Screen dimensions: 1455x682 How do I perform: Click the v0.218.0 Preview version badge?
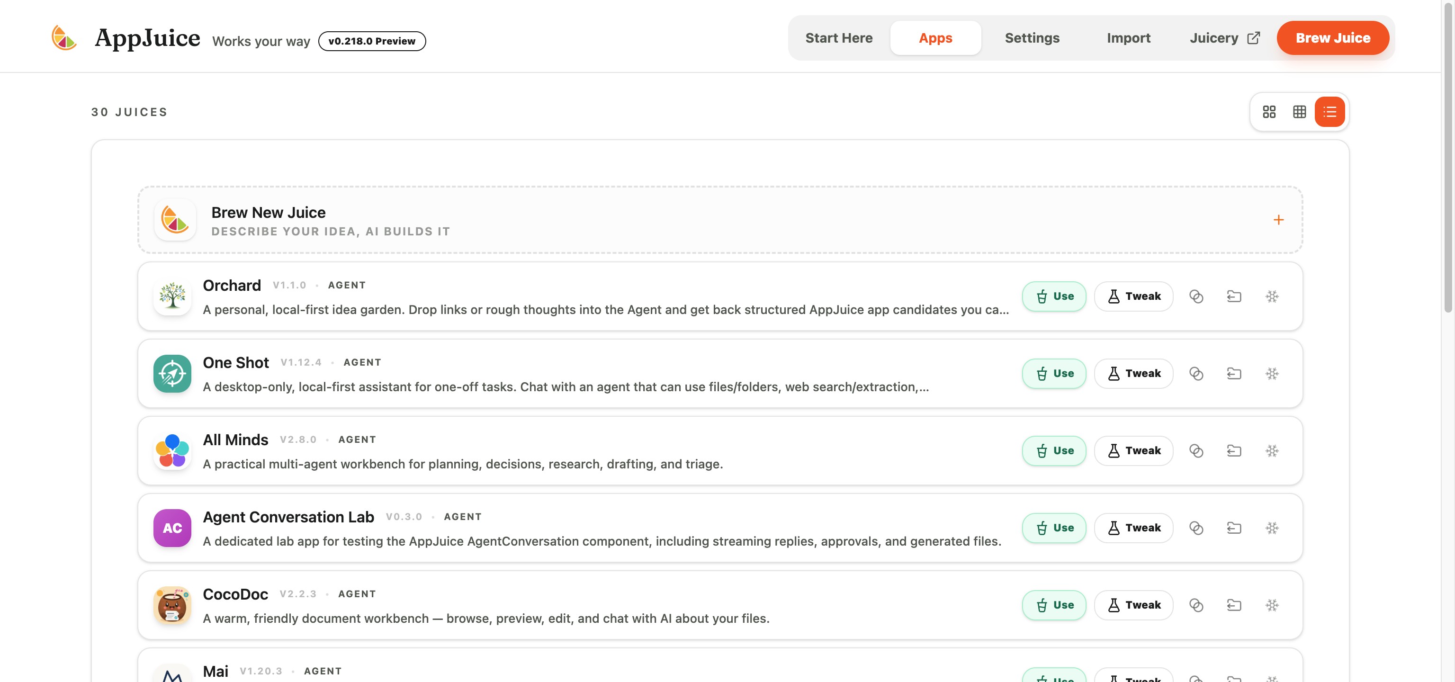pyautogui.click(x=372, y=41)
